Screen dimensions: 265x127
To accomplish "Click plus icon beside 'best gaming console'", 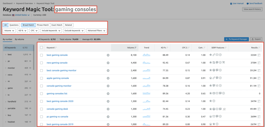I will 108,55.
